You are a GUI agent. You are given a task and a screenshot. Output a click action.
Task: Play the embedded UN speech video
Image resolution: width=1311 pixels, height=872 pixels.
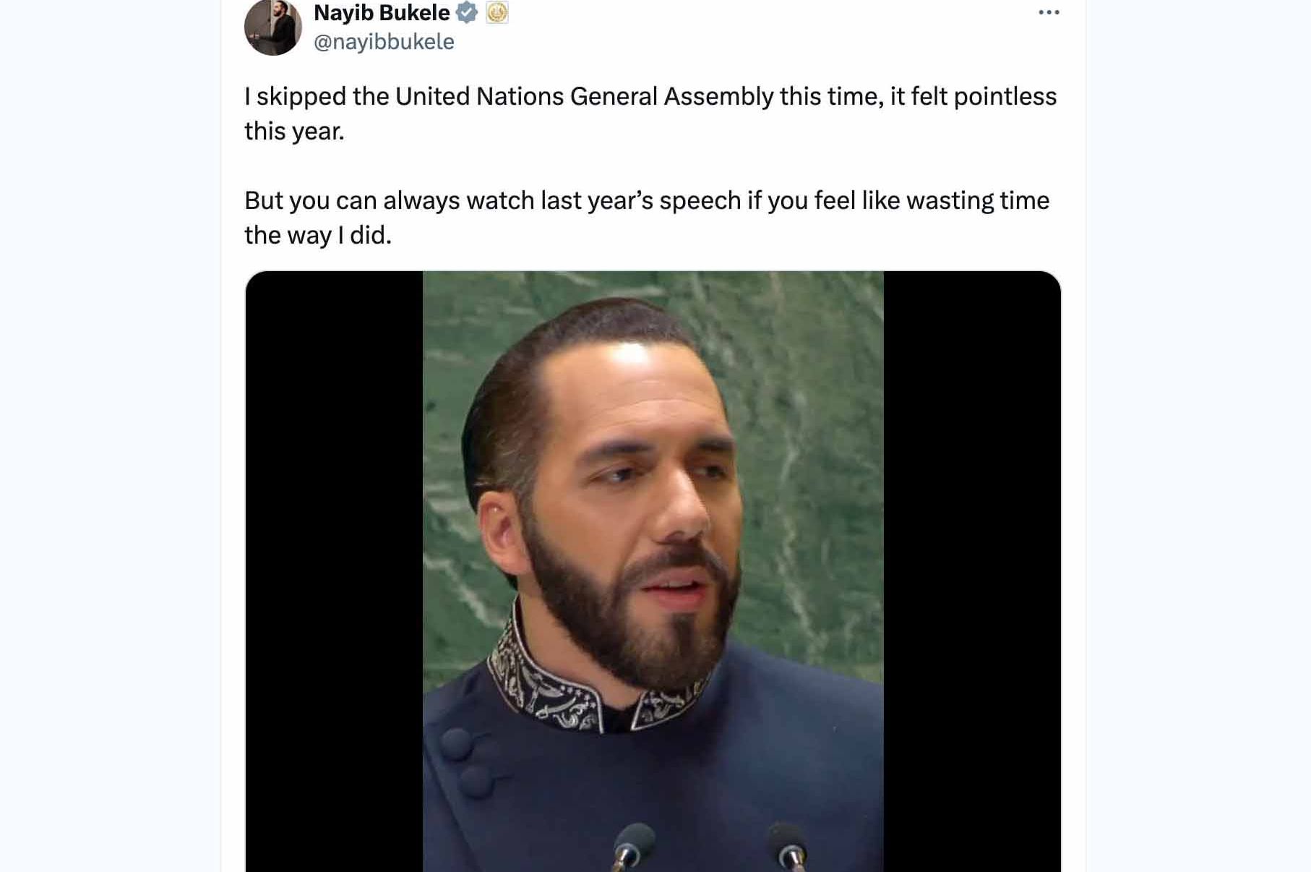653,571
